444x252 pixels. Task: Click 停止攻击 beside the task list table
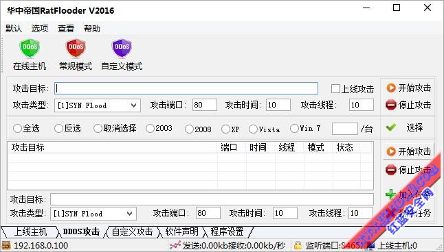pyautogui.click(x=409, y=170)
